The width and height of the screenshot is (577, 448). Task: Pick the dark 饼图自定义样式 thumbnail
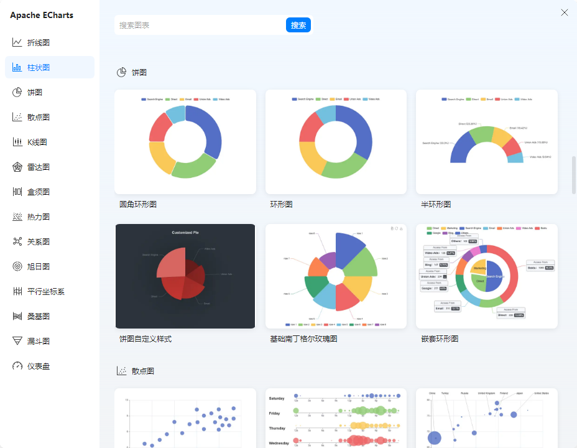click(185, 276)
